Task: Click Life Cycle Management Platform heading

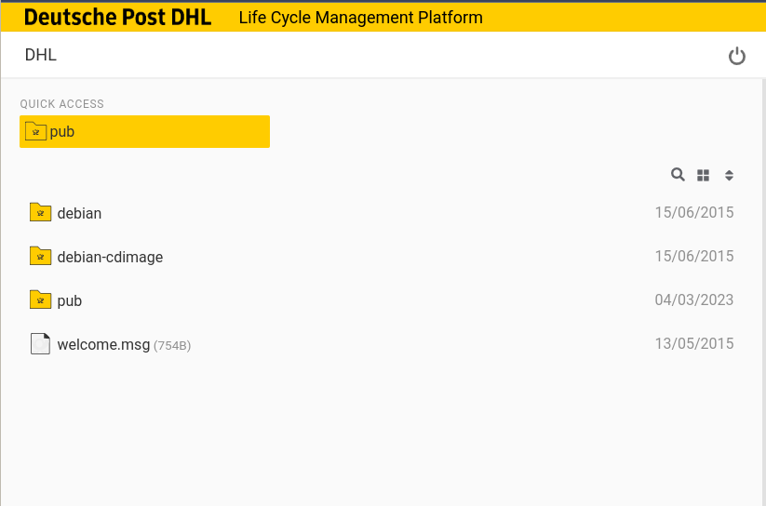Action: point(360,18)
